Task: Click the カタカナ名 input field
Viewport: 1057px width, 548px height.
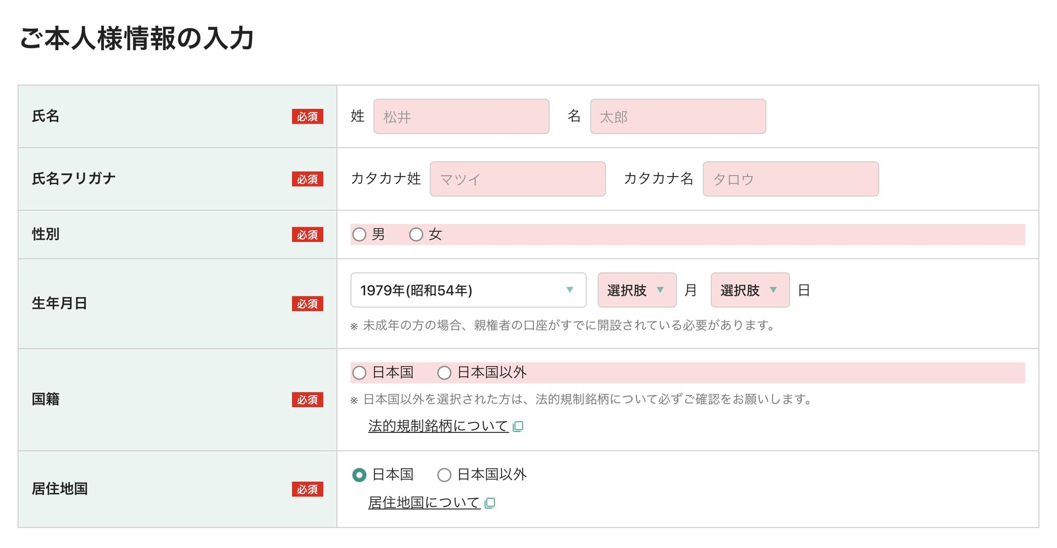Action: pos(791,179)
